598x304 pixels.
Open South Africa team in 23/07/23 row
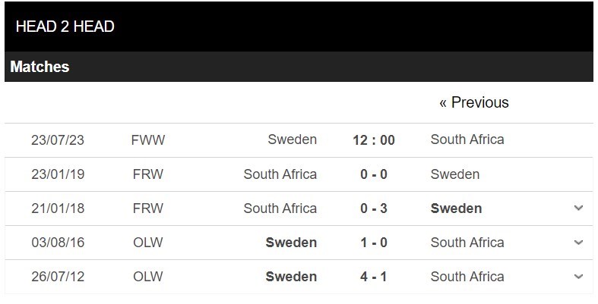coord(467,139)
